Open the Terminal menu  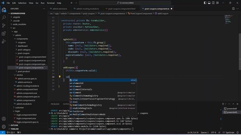[51, 3]
